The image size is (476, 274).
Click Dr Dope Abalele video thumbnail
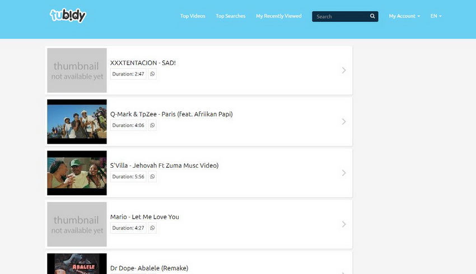coord(77,264)
